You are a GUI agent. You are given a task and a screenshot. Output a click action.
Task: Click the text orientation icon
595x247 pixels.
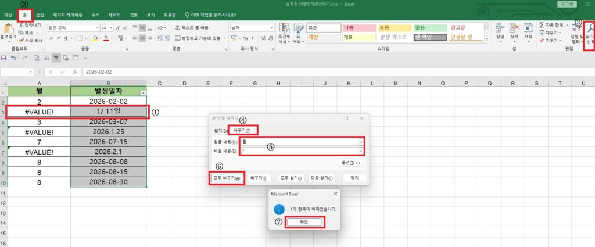coord(160,28)
